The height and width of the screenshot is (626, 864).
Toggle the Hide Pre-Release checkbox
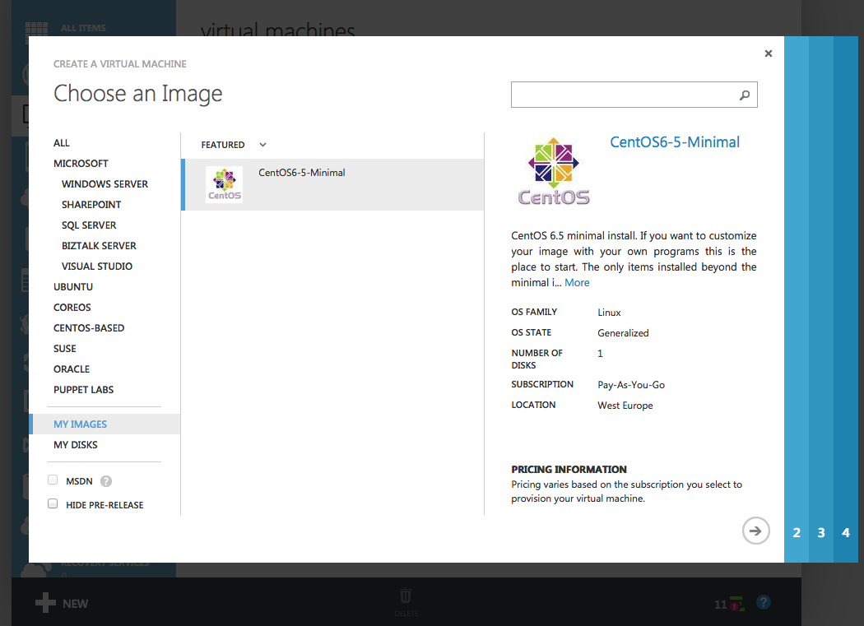tap(53, 503)
